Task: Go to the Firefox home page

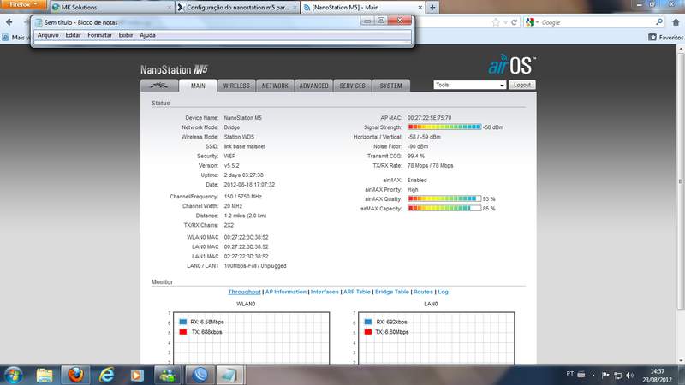Action: click(x=676, y=22)
